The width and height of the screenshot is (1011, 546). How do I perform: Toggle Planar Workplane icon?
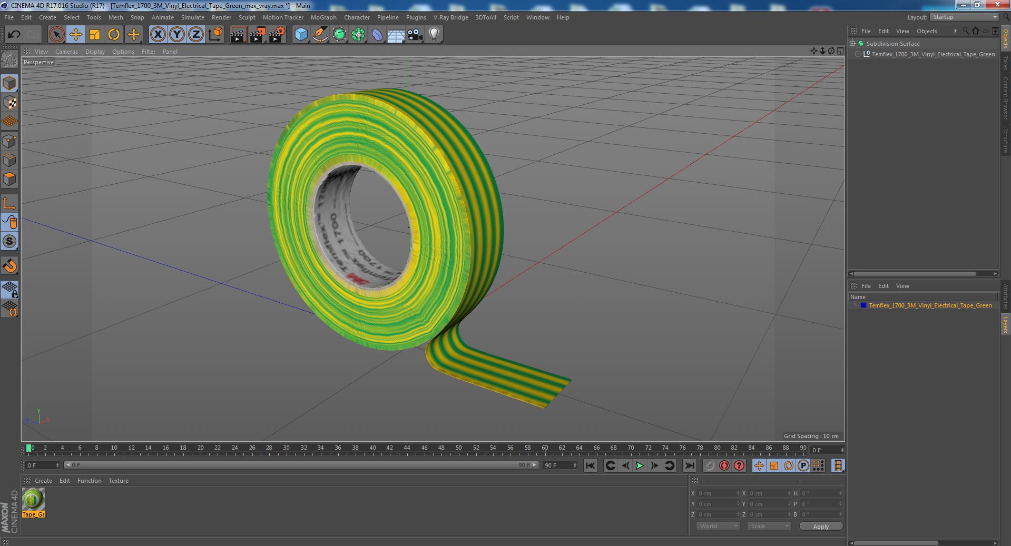(x=9, y=308)
